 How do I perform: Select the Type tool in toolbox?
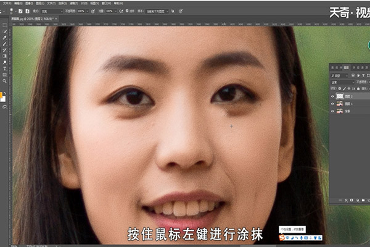[x=4, y=69]
